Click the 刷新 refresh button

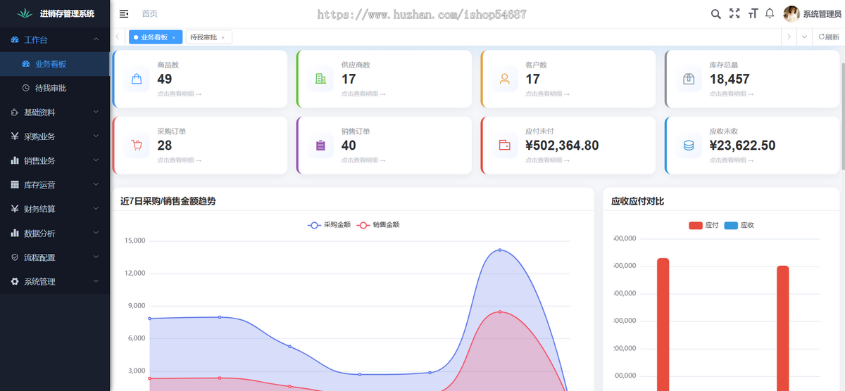829,37
